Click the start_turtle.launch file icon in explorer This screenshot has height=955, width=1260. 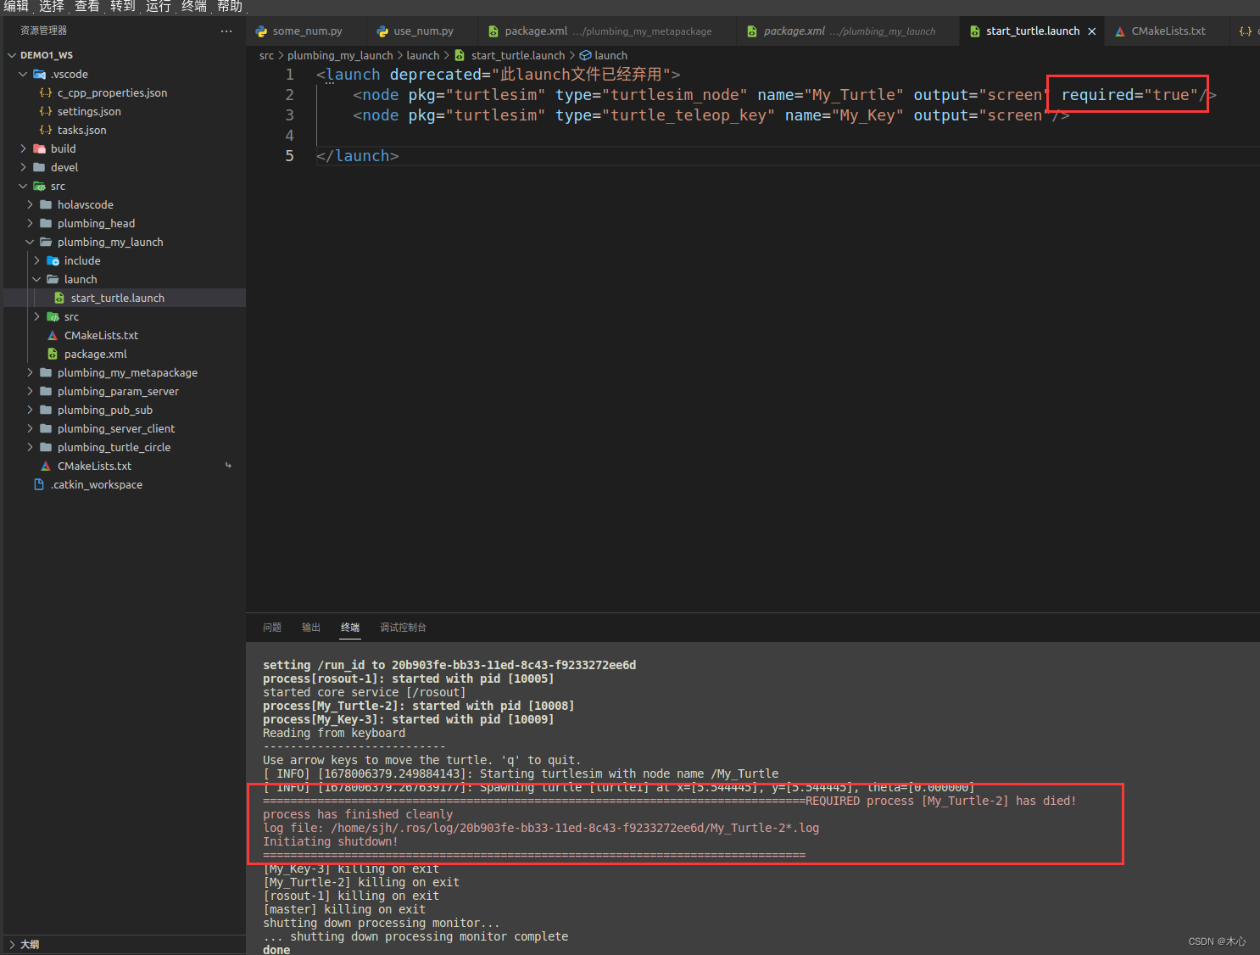tap(59, 298)
